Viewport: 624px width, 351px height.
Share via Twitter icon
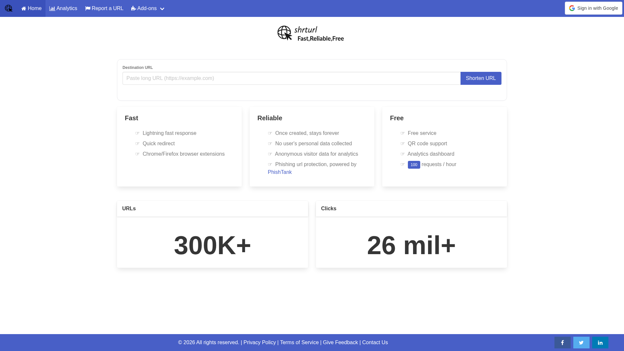pyautogui.click(x=581, y=343)
